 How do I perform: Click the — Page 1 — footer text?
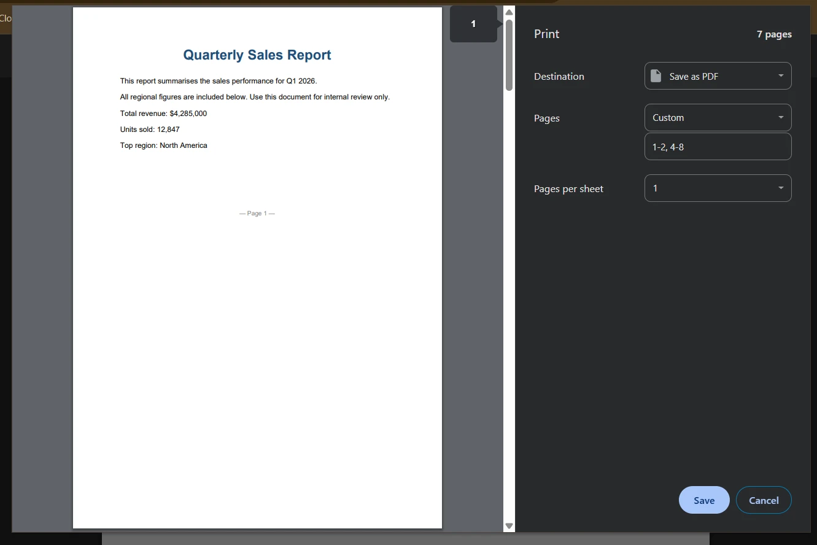(257, 214)
